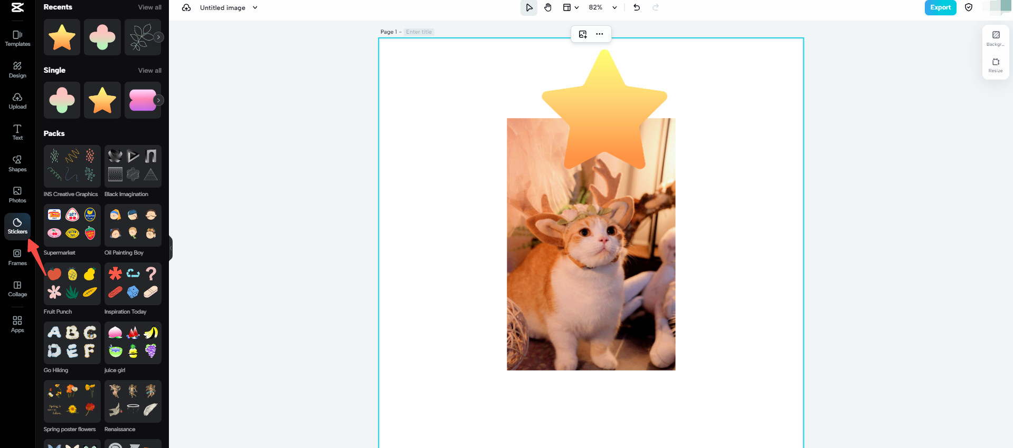This screenshot has width=1013, height=448.
Task: Click the cloud save status icon
Action: pos(186,8)
